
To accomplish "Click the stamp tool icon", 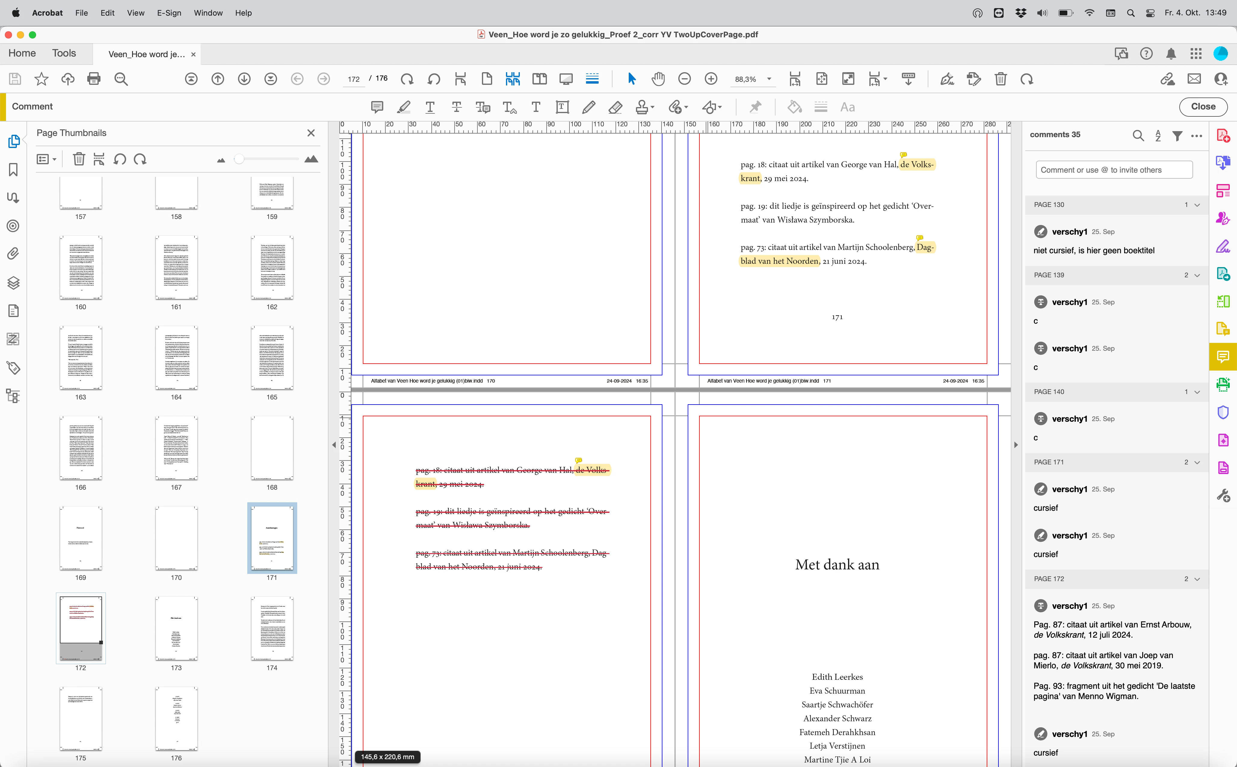I will tap(642, 107).
